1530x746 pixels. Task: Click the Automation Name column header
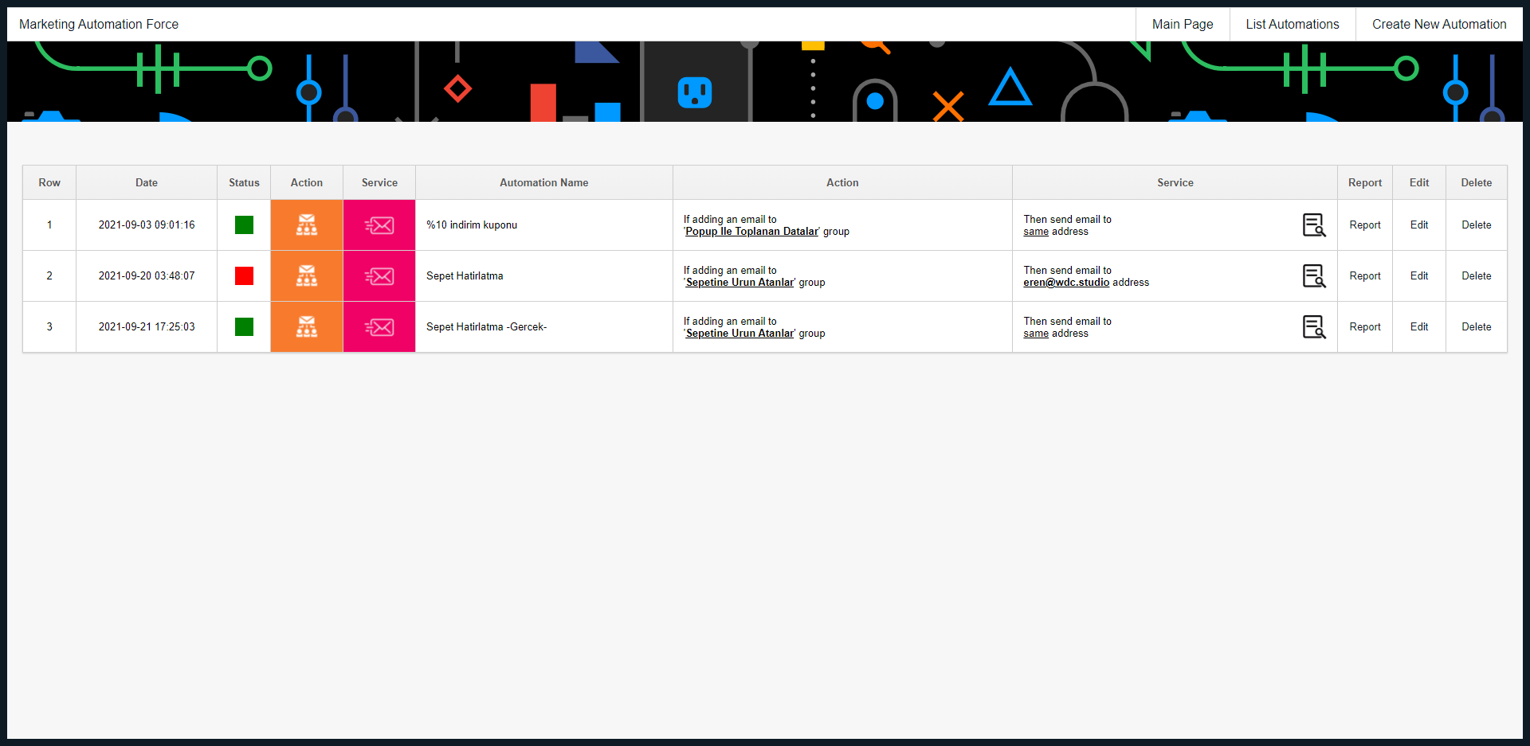(544, 183)
